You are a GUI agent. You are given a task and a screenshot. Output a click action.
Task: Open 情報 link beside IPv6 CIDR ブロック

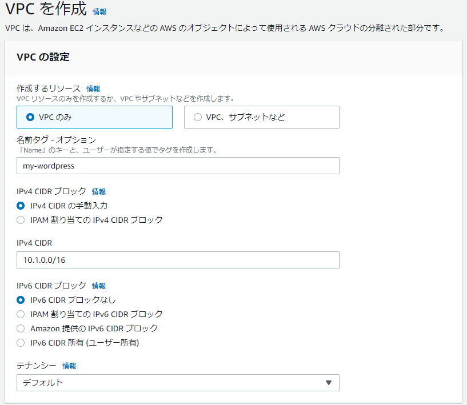pyautogui.click(x=98, y=286)
